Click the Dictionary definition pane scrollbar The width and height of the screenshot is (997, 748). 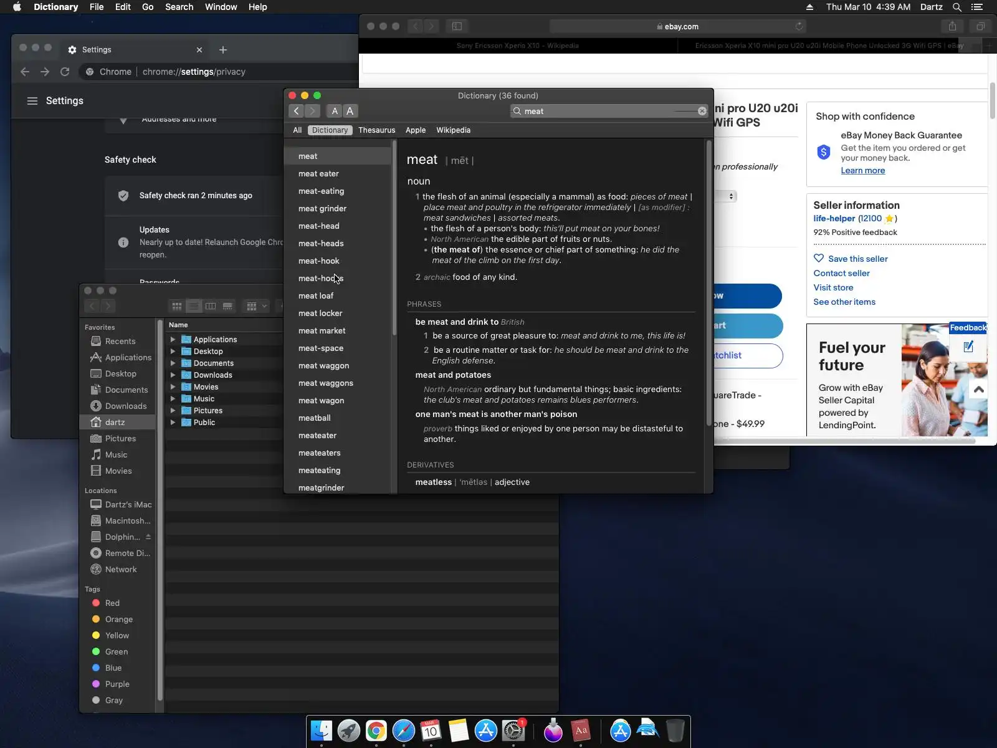(x=708, y=284)
